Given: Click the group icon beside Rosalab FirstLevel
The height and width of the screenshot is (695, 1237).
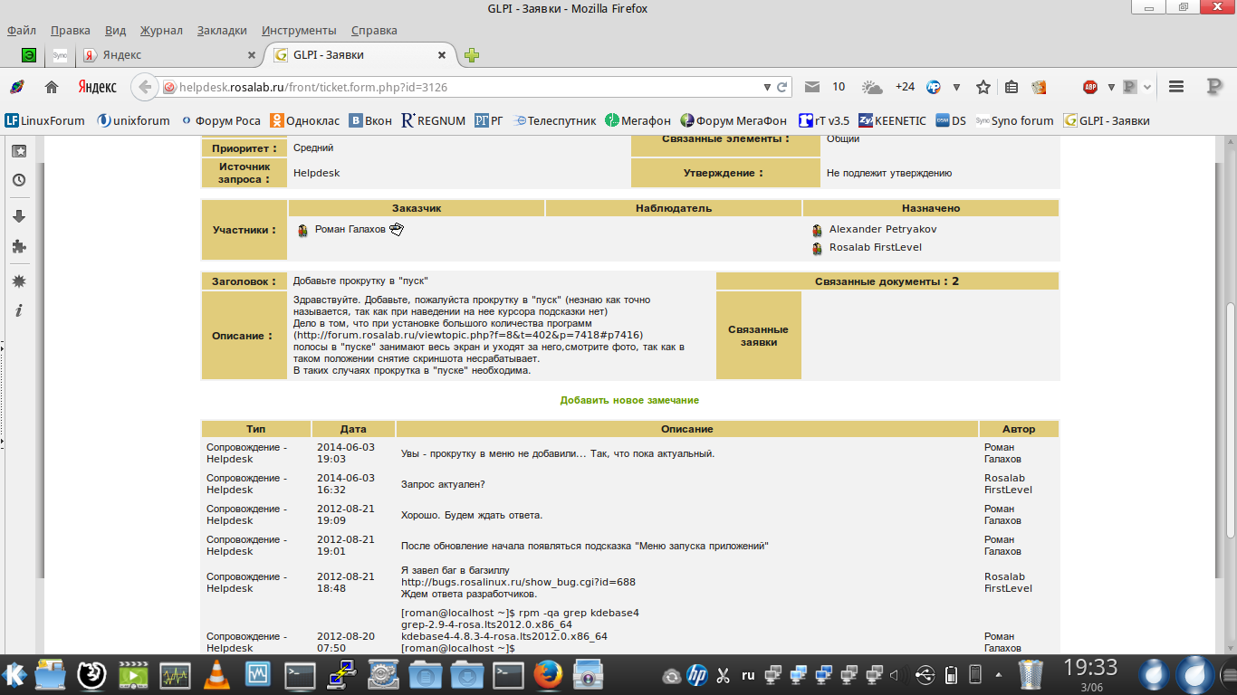Looking at the screenshot, I should point(817,248).
